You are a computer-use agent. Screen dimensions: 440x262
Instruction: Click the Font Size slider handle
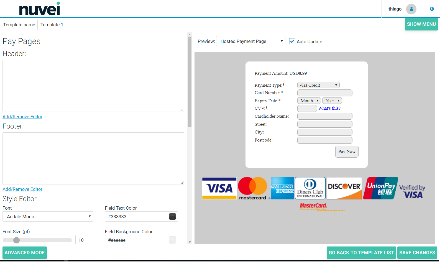click(x=17, y=240)
